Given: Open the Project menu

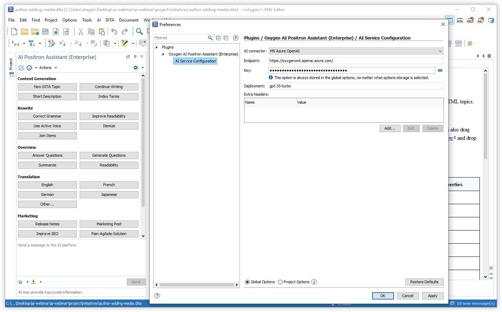Looking at the screenshot, I should (51, 20).
